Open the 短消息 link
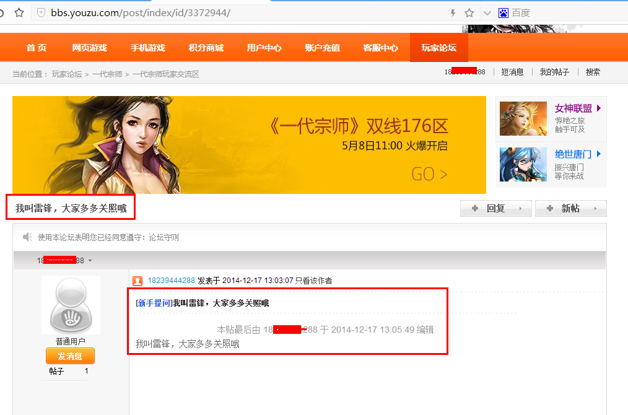The width and height of the screenshot is (628, 415). [x=512, y=72]
